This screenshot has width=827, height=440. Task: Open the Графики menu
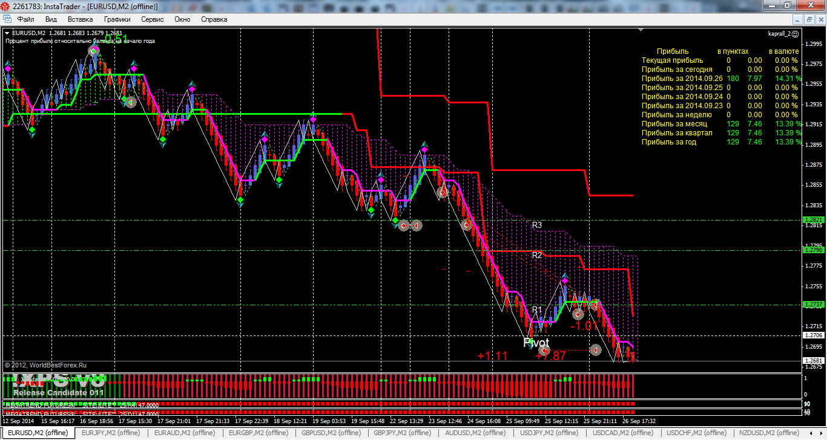[x=117, y=19]
